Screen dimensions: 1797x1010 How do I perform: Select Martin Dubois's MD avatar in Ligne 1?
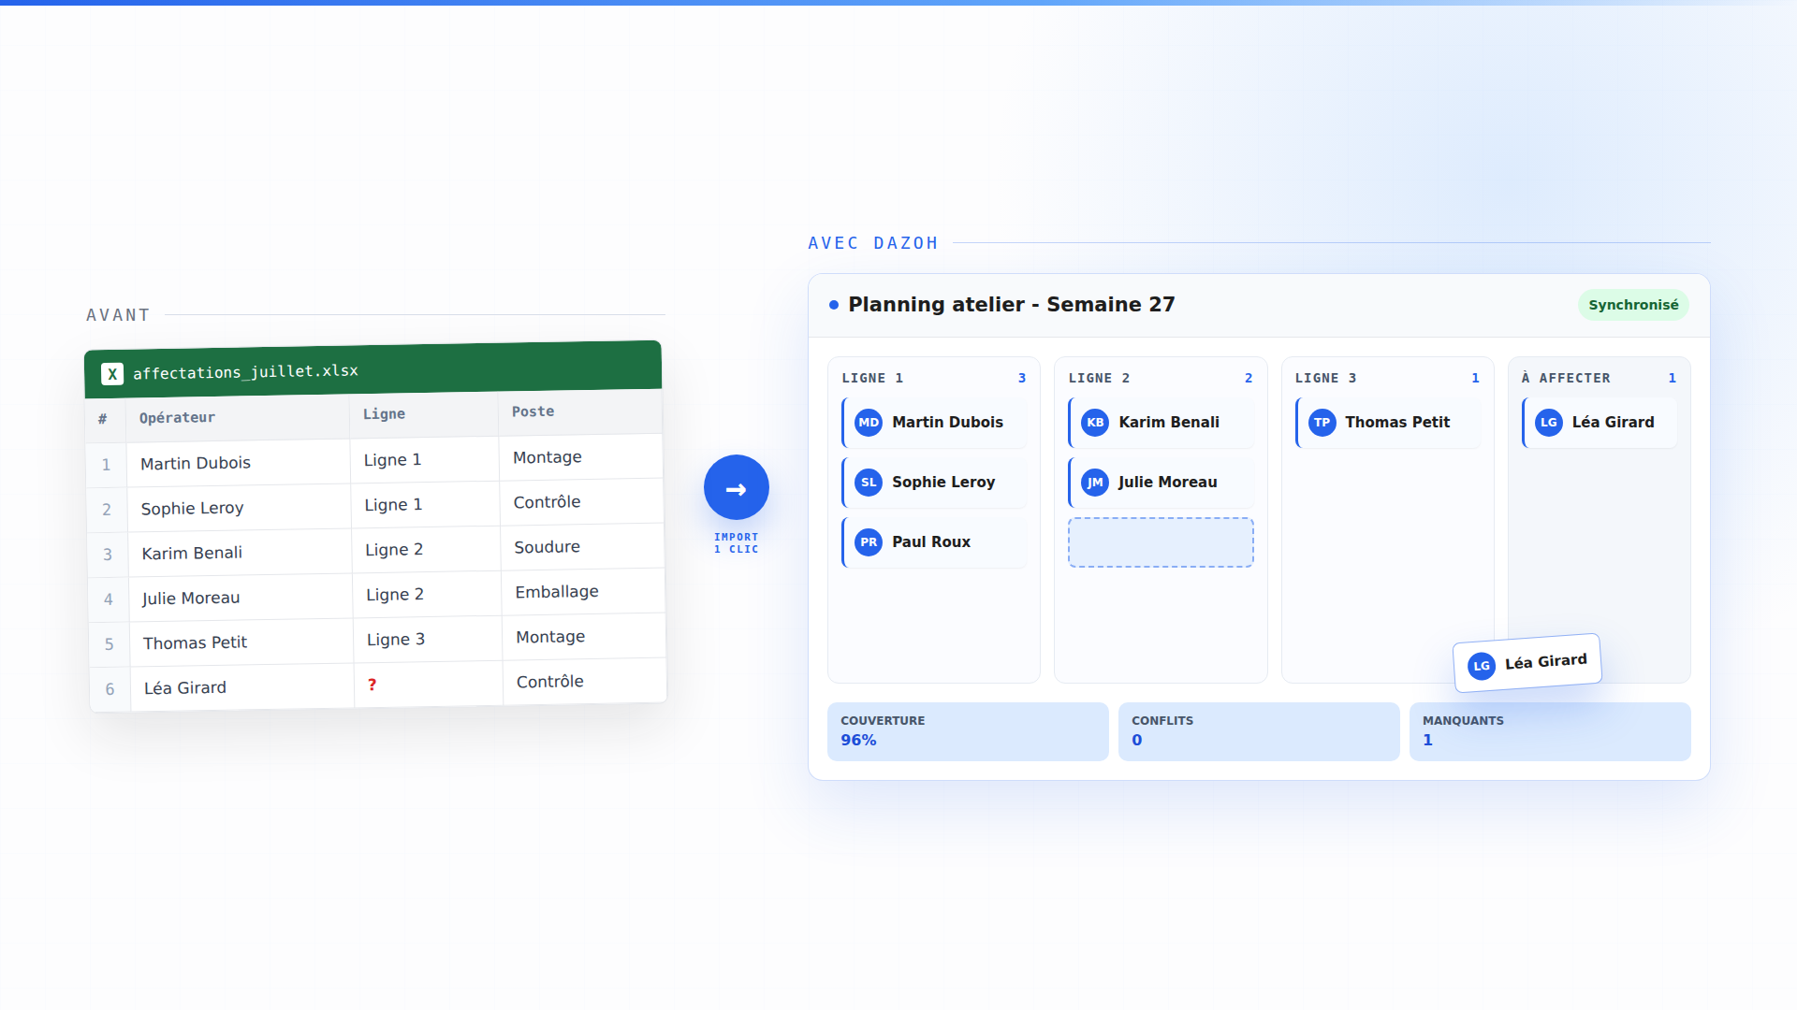tap(869, 423)
